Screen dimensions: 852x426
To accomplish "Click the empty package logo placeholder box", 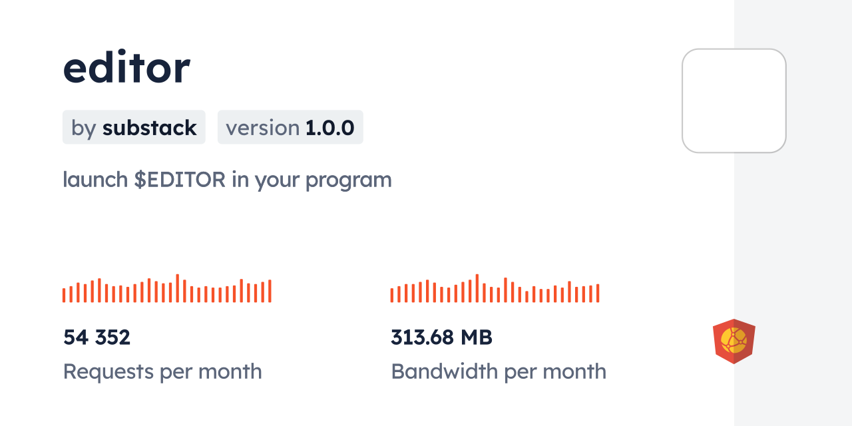I will [x=734, y=101].
